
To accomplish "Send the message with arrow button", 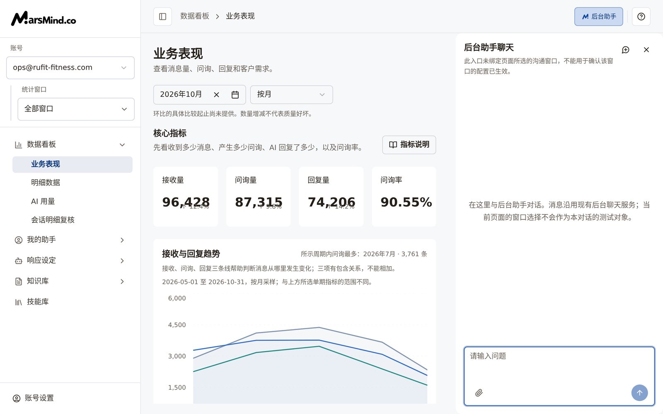I will 639,393.
